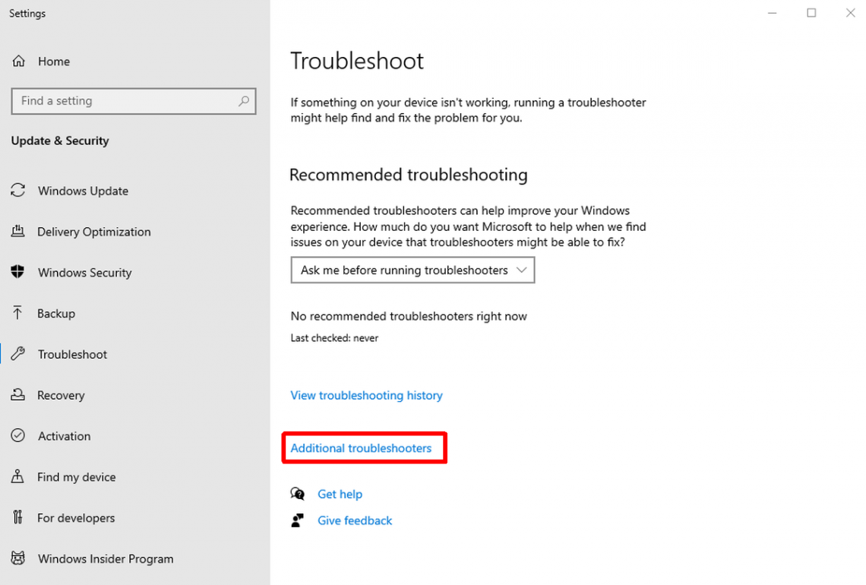
Task: Click the Find a setting search box
Action: point(122,101)
